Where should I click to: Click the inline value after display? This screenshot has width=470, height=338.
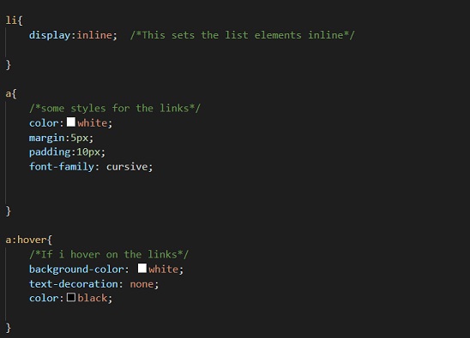[94, 35]
